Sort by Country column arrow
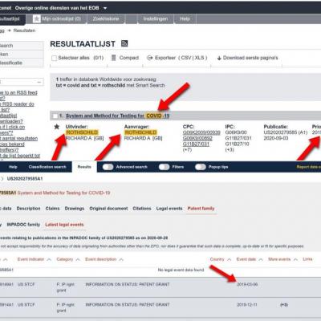Image resolution: width=321 pixels, height=321 pixels. click(229, 259)
